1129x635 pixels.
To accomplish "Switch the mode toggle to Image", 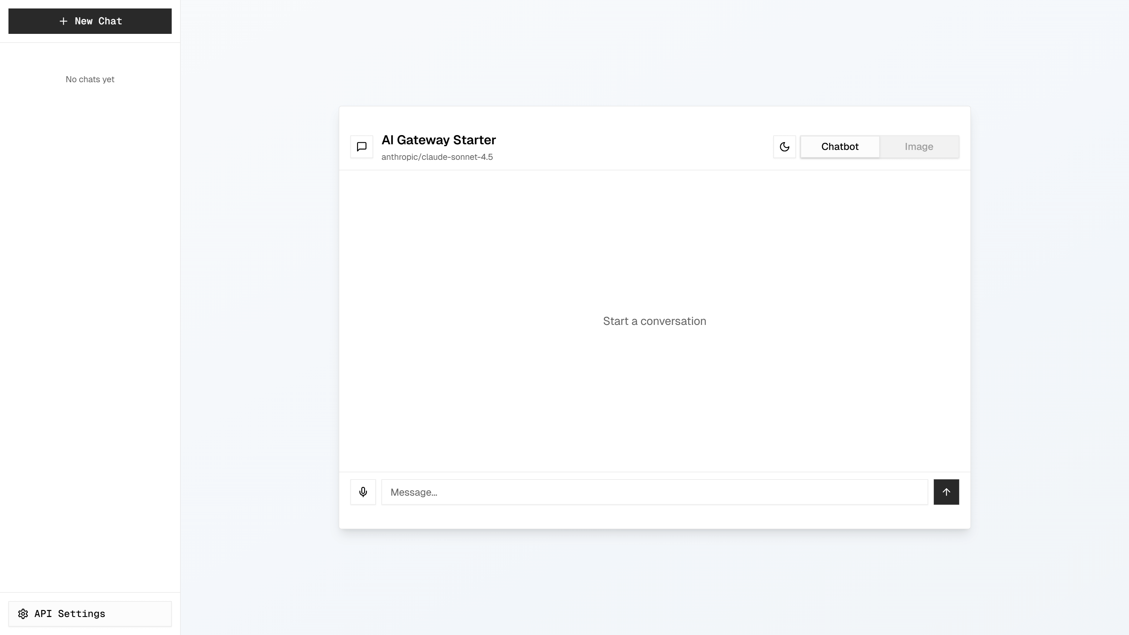I will 919,147.
